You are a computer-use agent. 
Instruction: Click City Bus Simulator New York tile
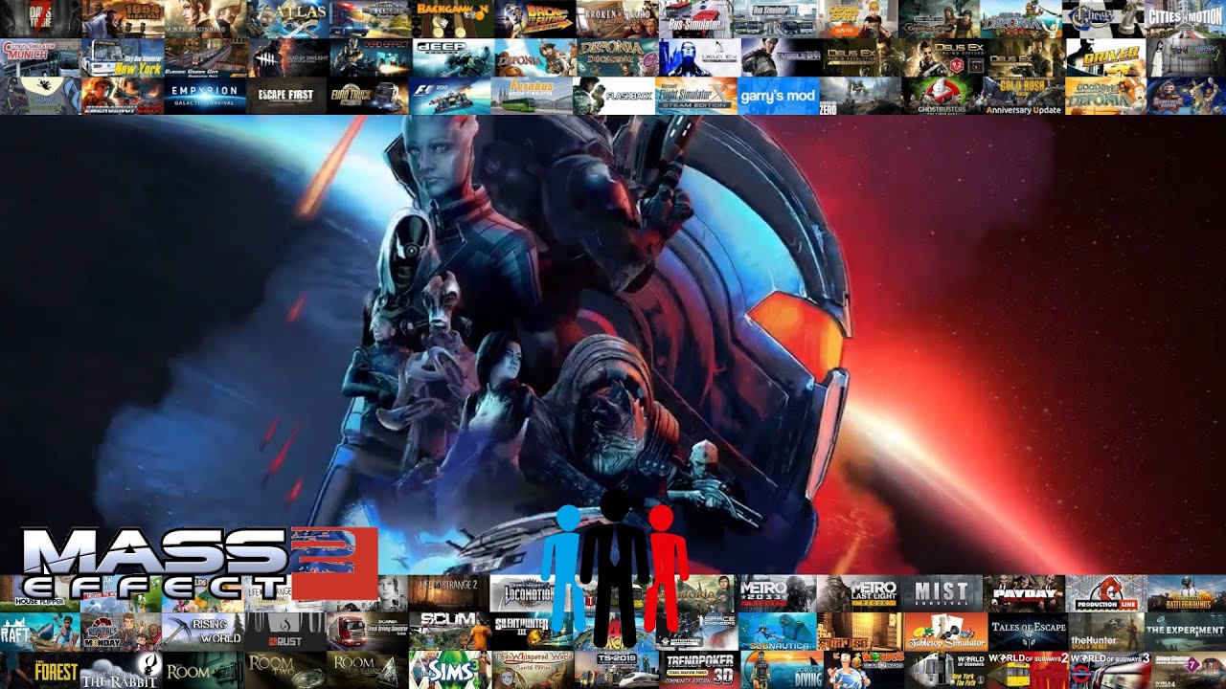coord(123,57)
